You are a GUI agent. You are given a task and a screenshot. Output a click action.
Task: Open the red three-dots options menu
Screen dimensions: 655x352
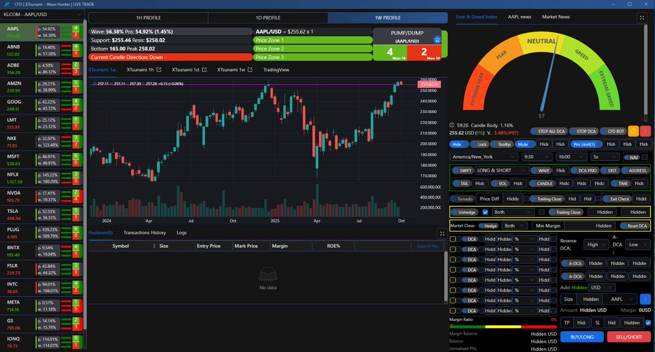(x=645, y=131)
